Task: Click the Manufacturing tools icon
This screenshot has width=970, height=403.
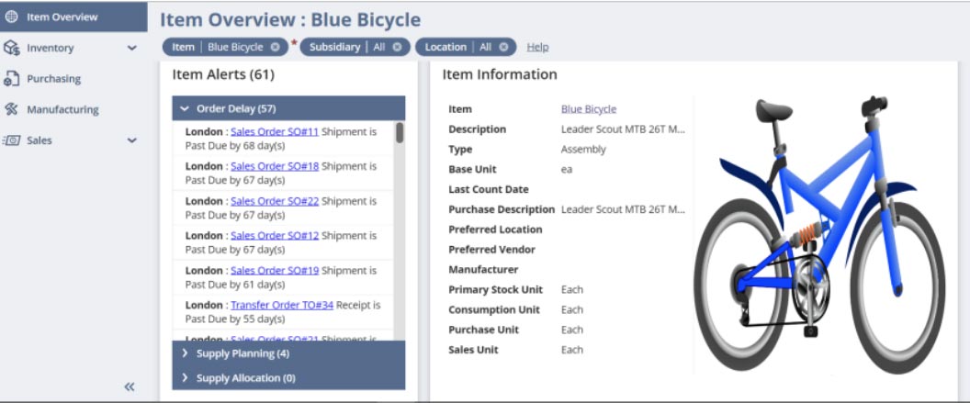Action: point(11,109)
